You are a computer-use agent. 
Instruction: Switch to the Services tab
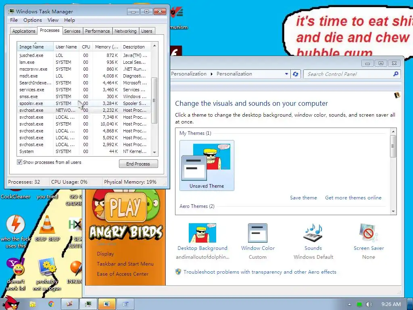72,31
